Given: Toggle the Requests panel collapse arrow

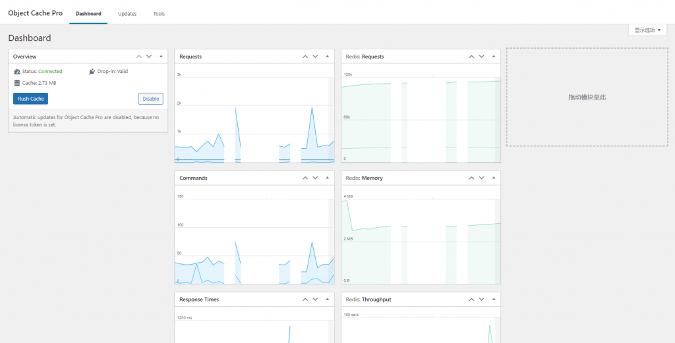Looking at the screenshot, I should pos(328,57).
